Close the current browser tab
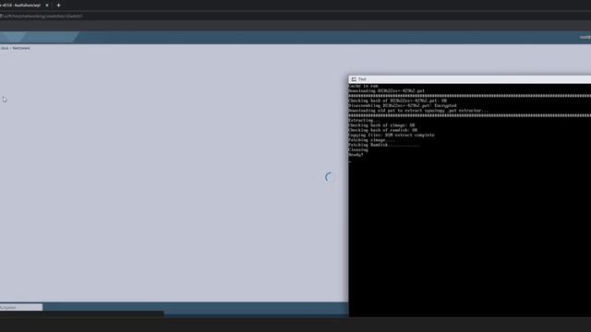 47,6
